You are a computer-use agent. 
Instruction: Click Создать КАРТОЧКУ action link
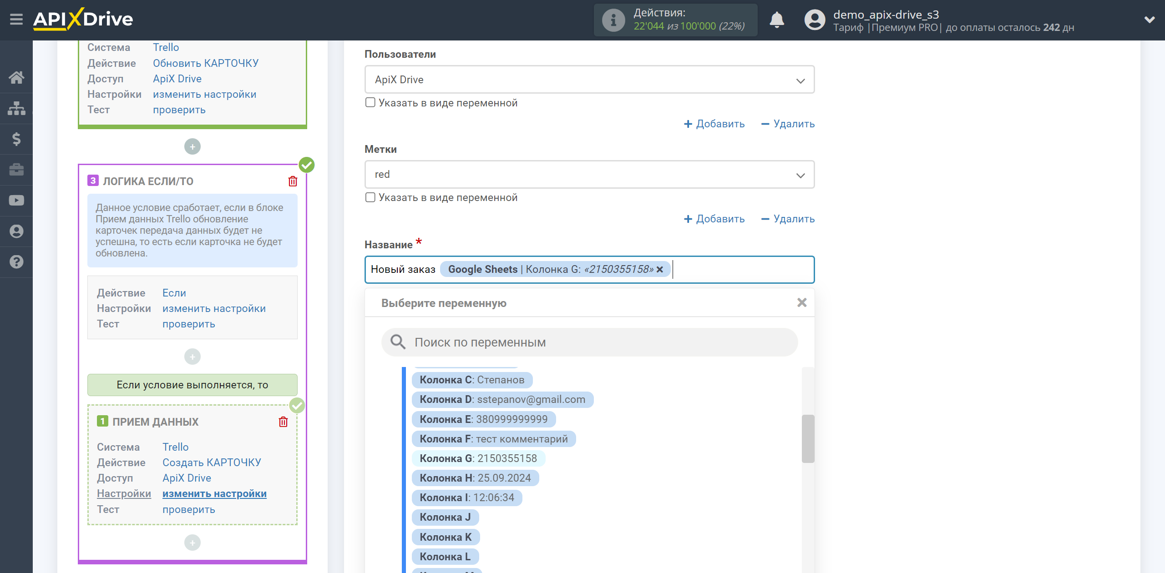(x=212, y=462)
